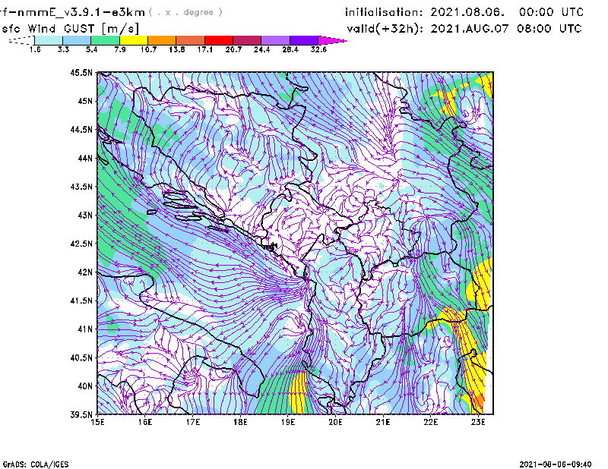The image size is (608, 469).
Task: Click the bright red legend swatch
Action: (x=219, y=40)
